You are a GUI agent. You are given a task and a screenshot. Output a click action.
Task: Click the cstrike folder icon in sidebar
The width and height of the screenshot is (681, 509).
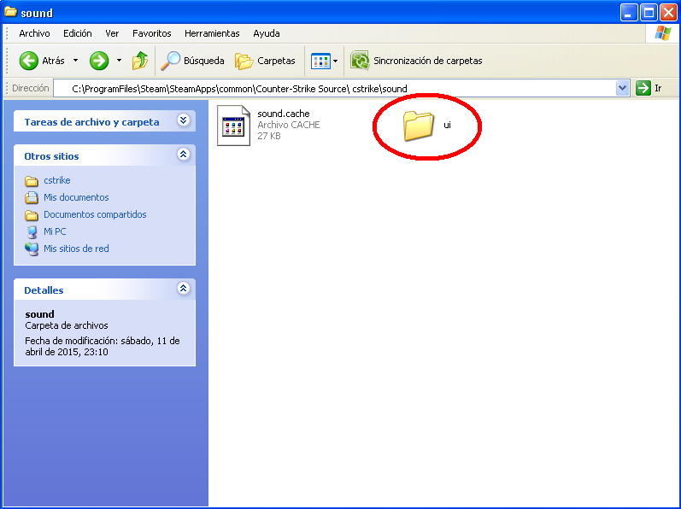(x=32, y=180)
